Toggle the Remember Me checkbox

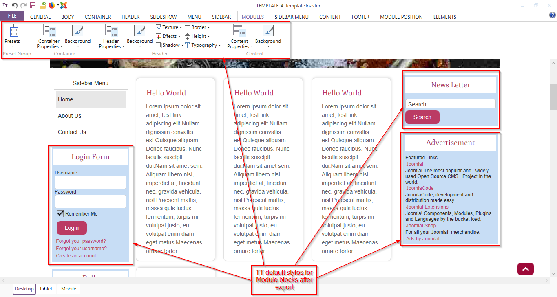60,213
